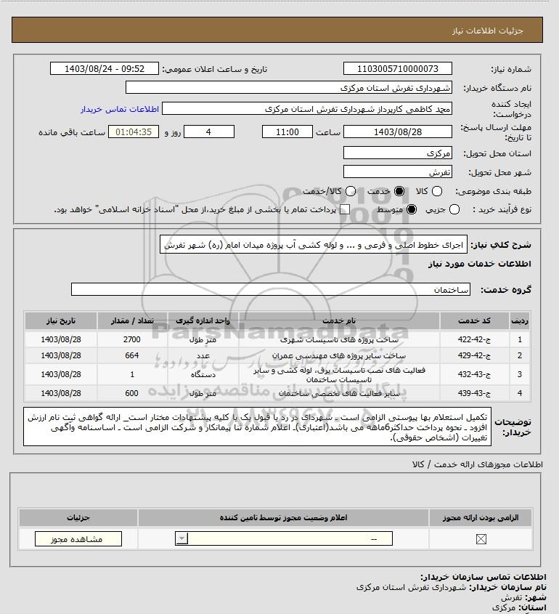
Task: Click the buyer notes text box
Action: pyautogui.click(x=258, y=427)
